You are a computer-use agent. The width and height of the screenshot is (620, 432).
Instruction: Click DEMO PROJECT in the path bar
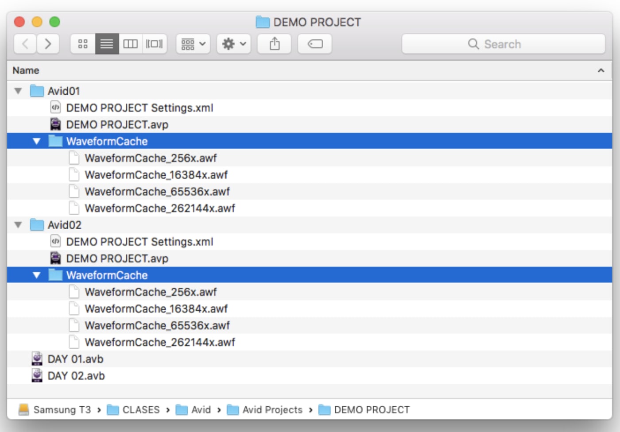pos(372,410)
